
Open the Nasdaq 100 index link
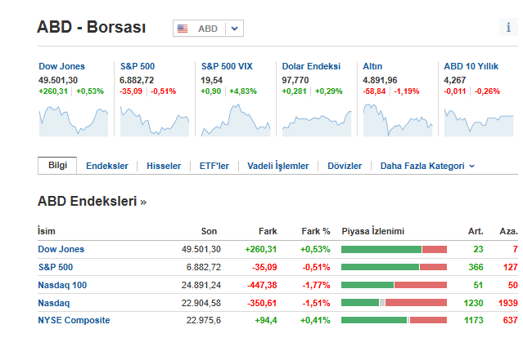62,285
